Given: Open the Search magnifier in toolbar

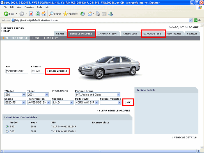Looking at the screenshot, I should 52,13.
